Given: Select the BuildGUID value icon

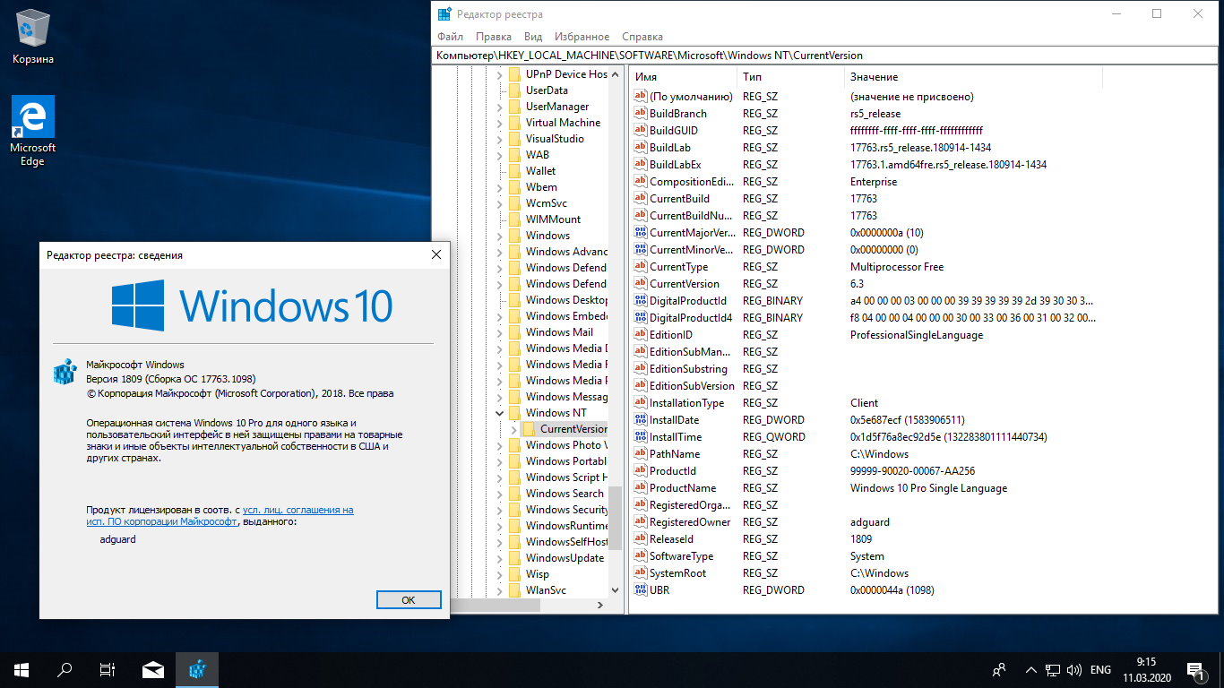Looking at the screenshot, I should point(641,131).
